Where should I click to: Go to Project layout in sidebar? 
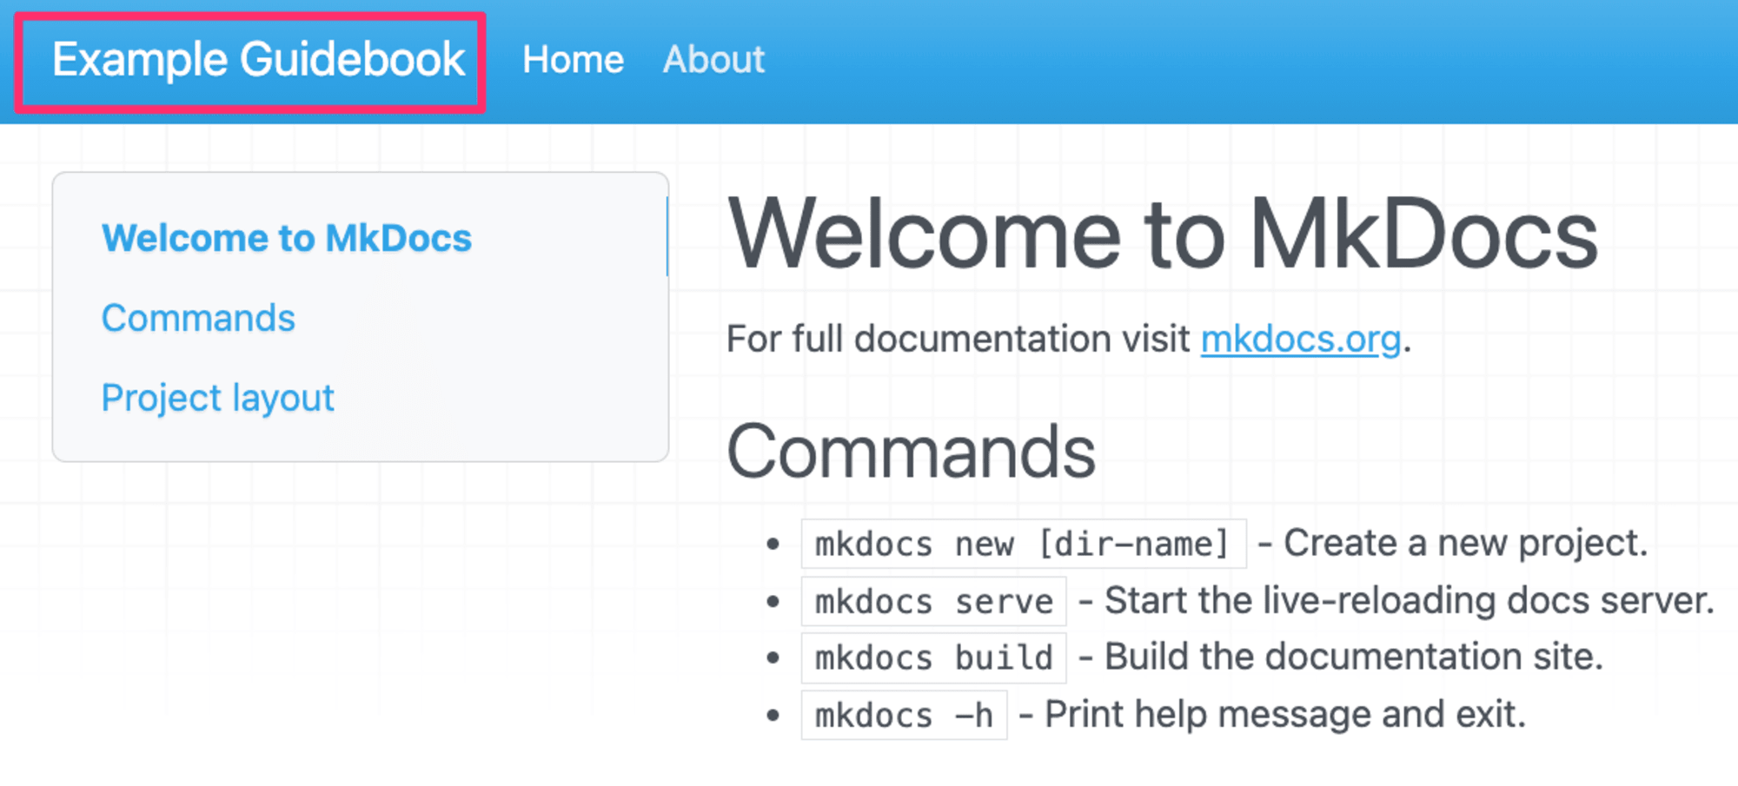point(218,399)
